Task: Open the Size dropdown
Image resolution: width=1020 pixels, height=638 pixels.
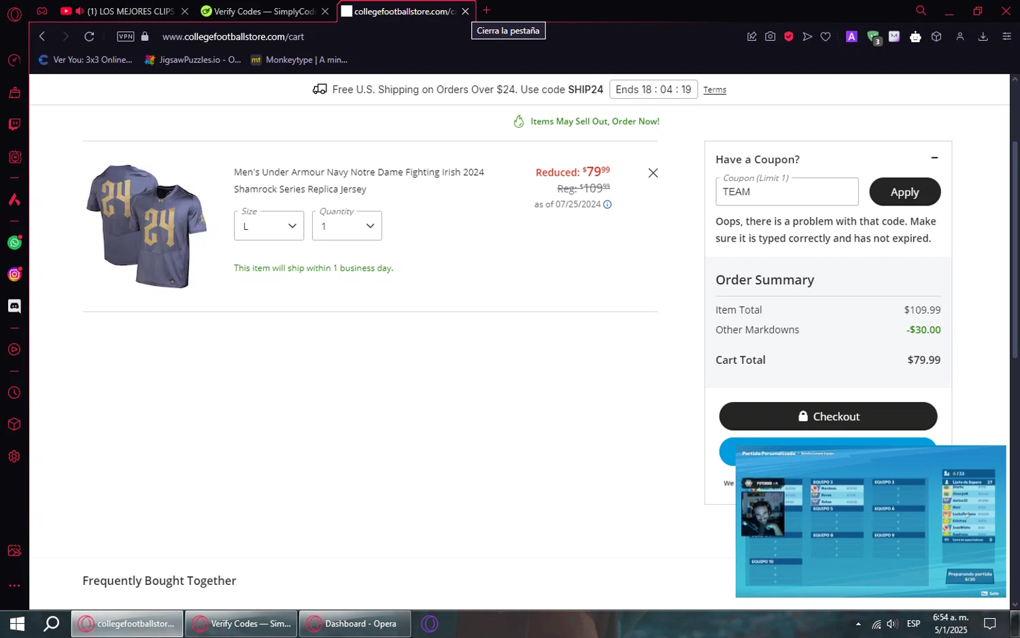Action: [x=269, y=226]
